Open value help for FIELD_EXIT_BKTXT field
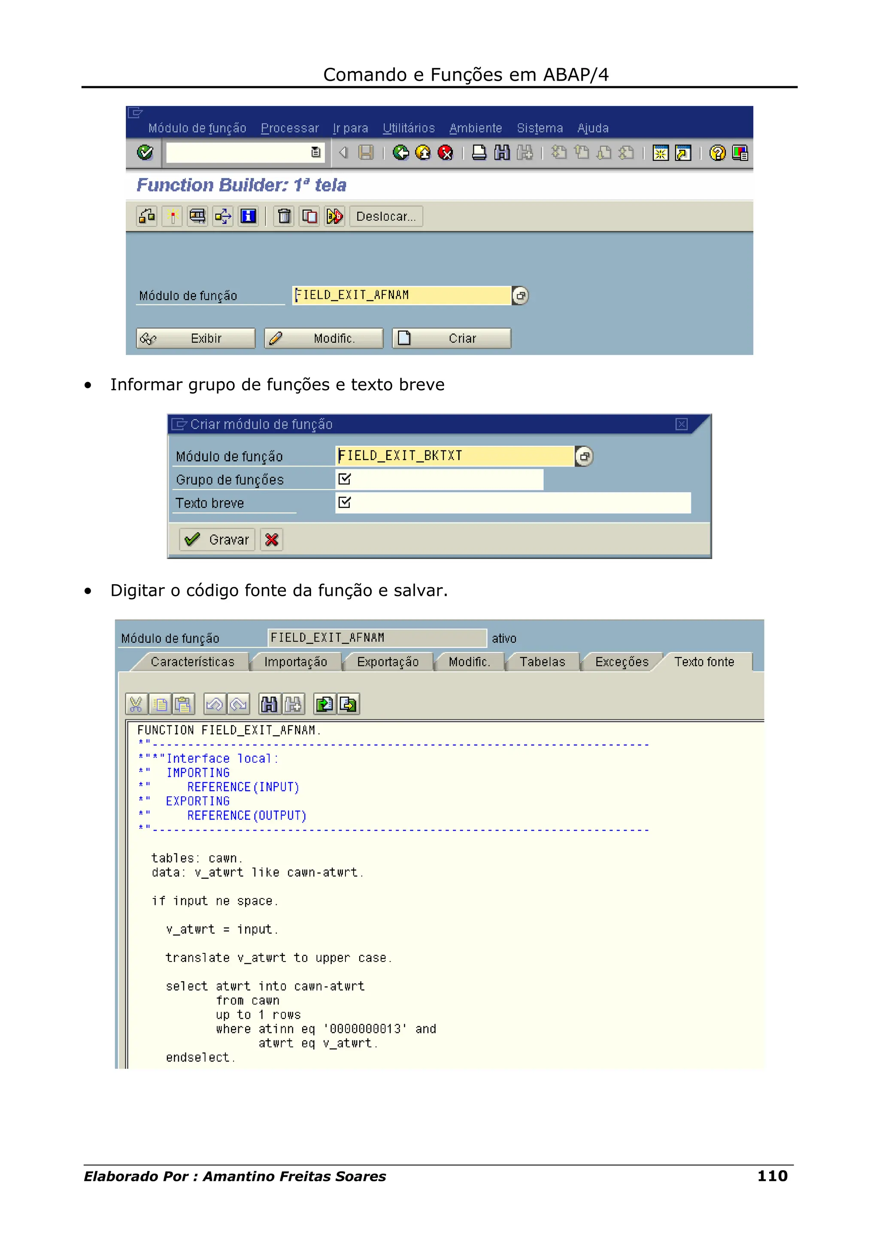 pyautogui.click(x=584, y=457)
